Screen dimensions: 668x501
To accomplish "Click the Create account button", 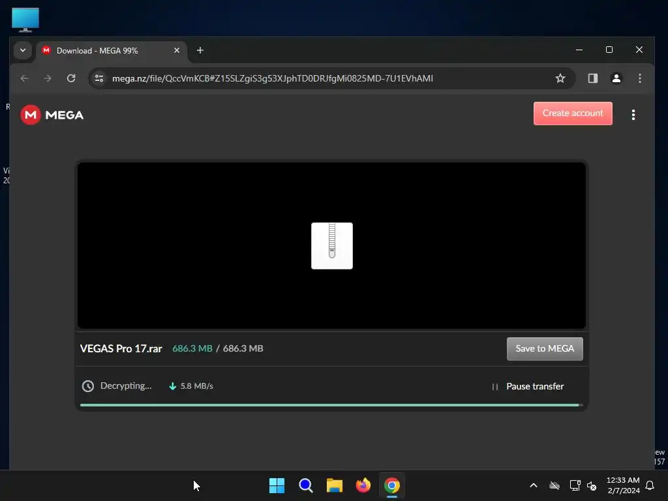I will click(x=573, y=114).
